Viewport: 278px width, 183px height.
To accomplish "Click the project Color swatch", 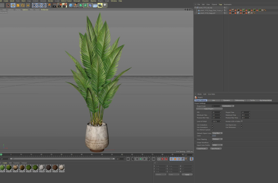I will tap(214, 136).
